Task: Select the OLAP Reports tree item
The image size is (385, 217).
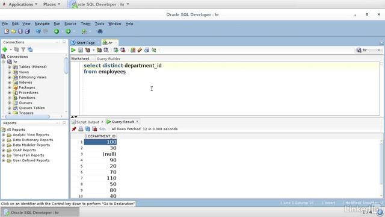Action: (x=24, y=150)
